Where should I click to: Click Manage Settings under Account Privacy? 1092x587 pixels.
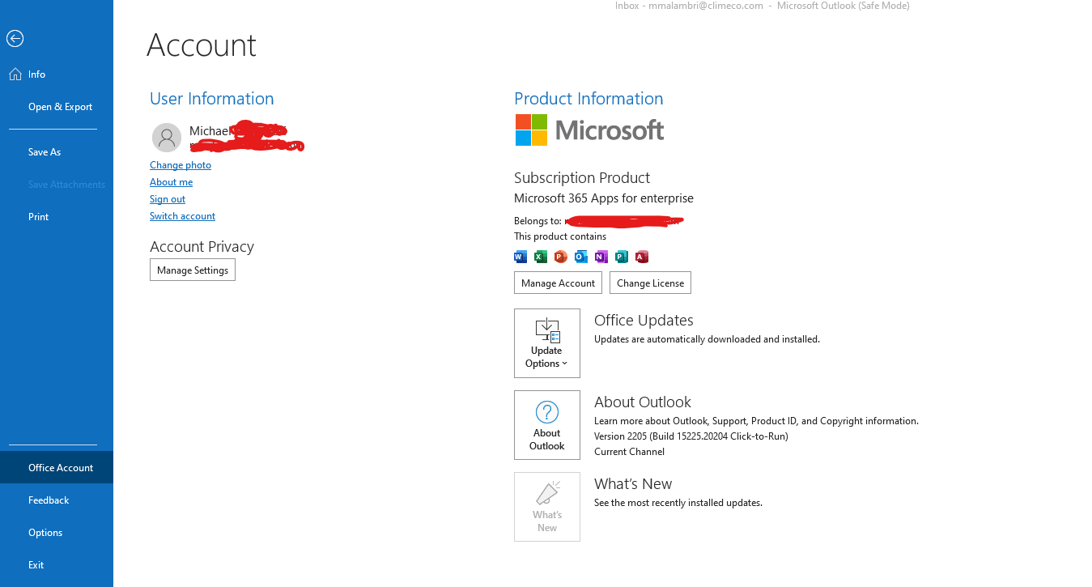[x=193, y=270]
